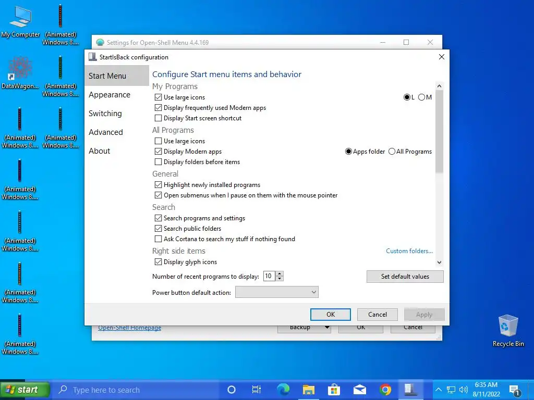
Task: Open Cortana circle icon in taskbar
Action: click(x=231, y=390)
